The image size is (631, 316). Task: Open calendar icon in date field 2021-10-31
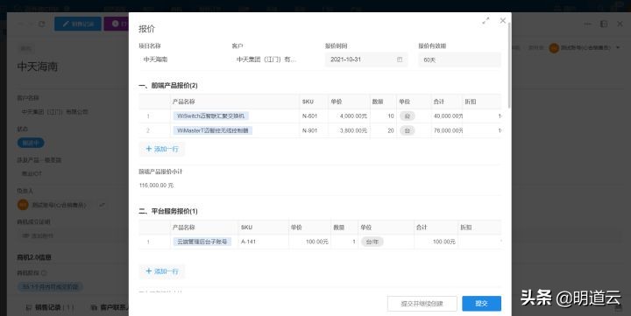click(400, 60)
